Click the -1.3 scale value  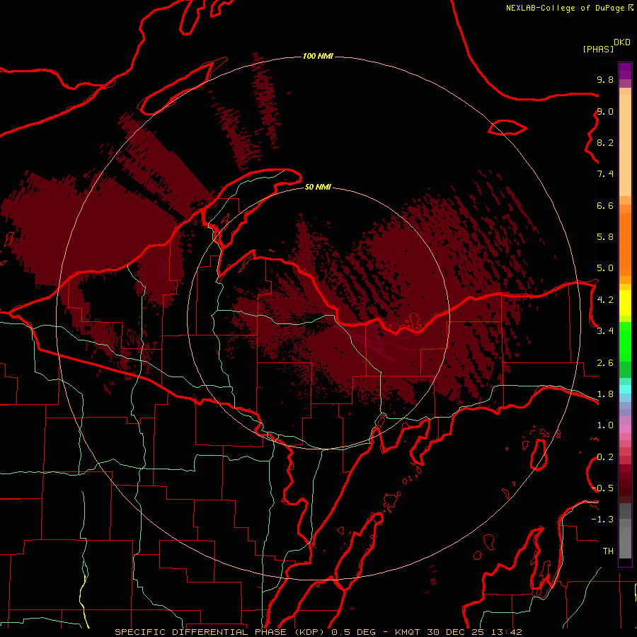602,520
